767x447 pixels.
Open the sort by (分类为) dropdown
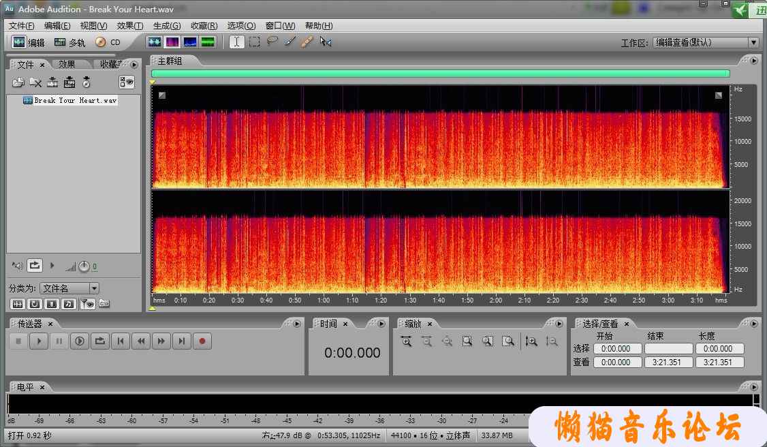69,288
